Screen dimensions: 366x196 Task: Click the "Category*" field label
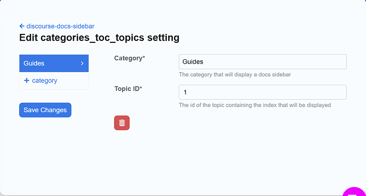click(x=129, y=58)
